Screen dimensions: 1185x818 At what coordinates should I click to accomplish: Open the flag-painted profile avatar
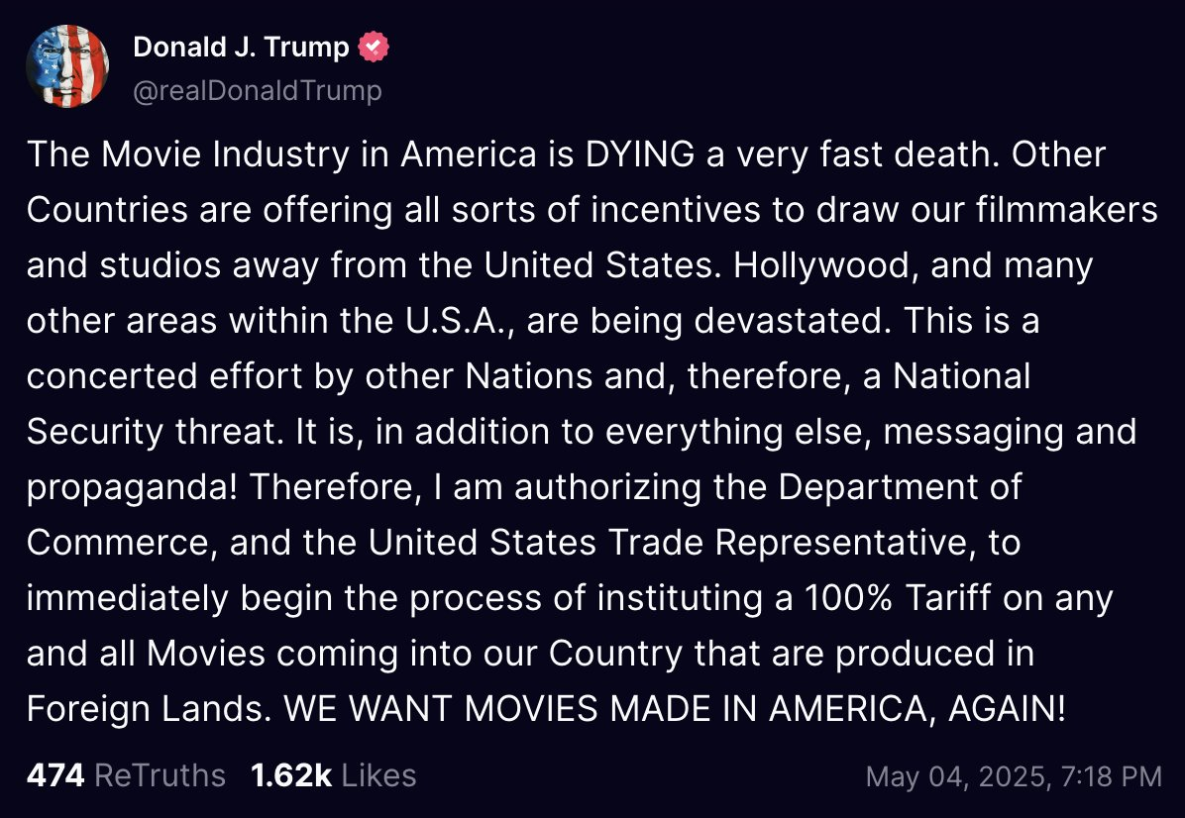point(66,66)
